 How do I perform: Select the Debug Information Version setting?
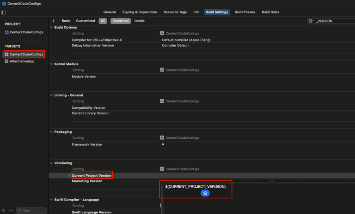[x=93, y=45]
